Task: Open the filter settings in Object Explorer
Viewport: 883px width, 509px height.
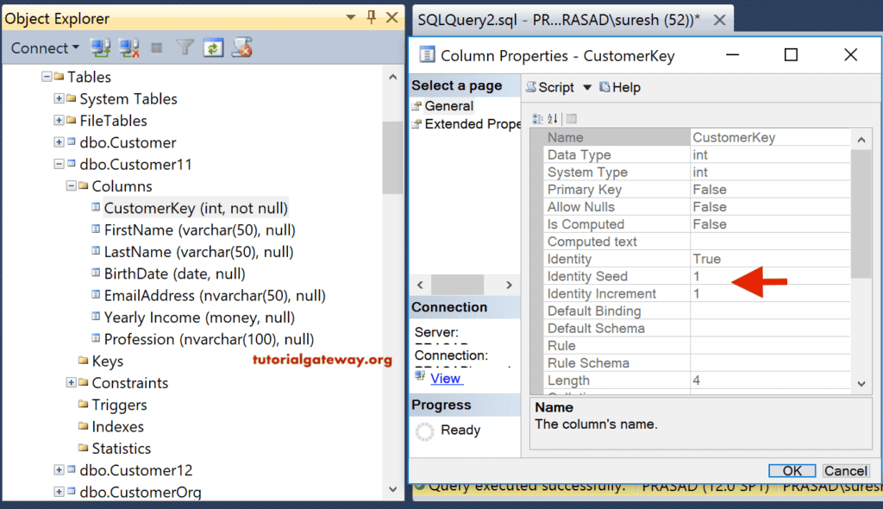Action: (185, 48)
